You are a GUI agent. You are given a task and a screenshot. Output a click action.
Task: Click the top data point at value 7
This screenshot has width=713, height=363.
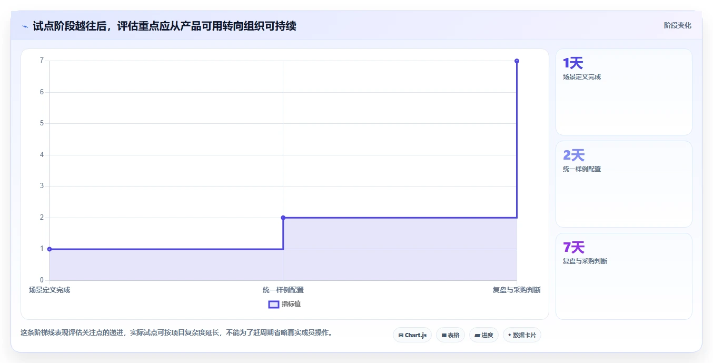(x=517, y=61)
